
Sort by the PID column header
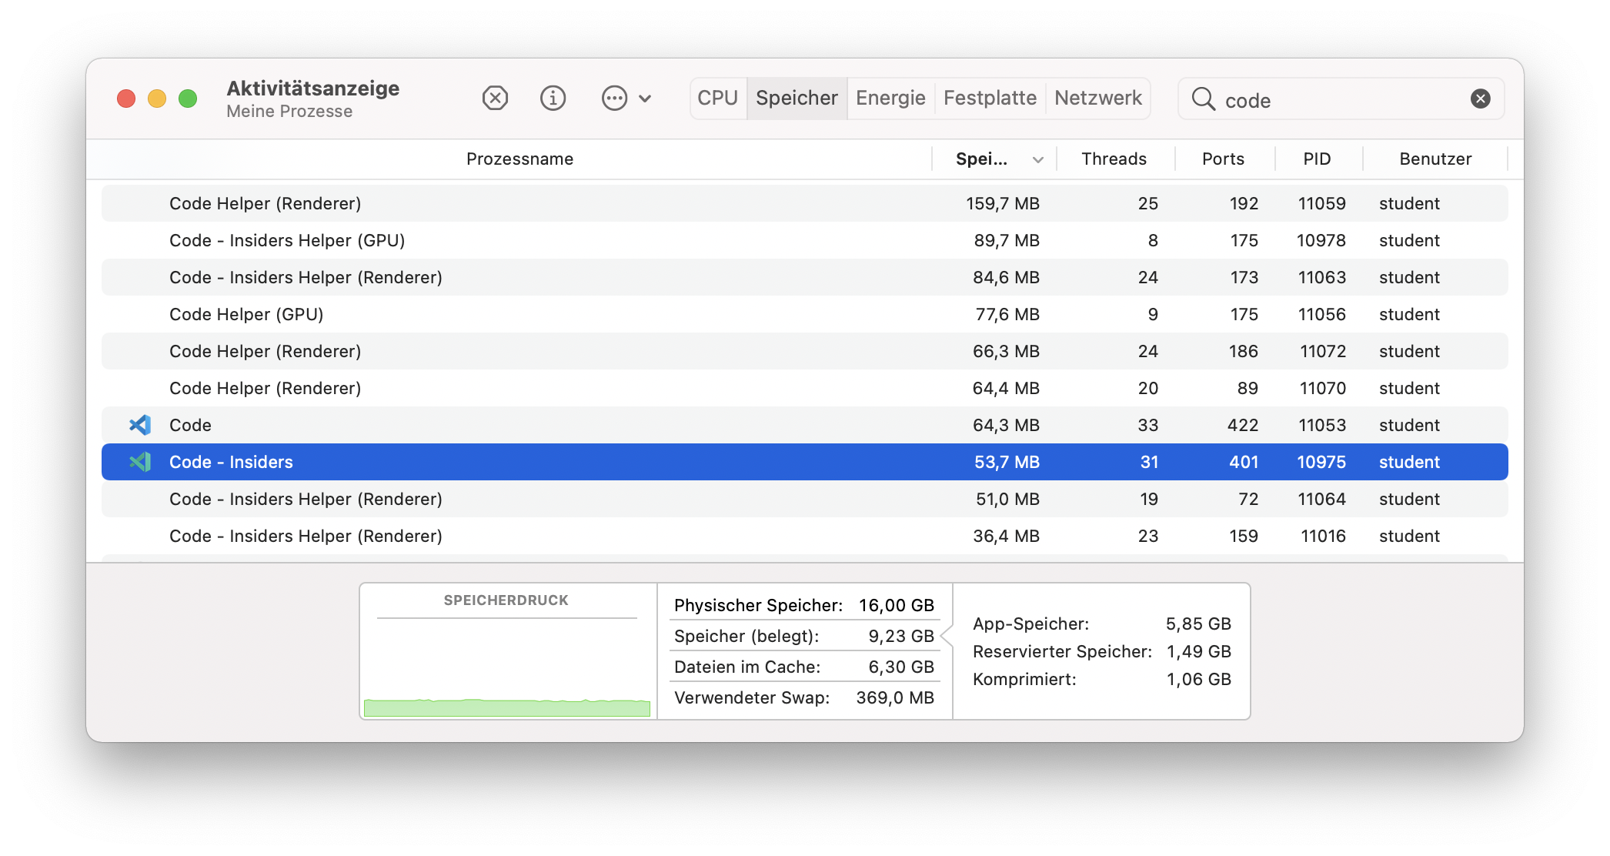(1317, 159)
